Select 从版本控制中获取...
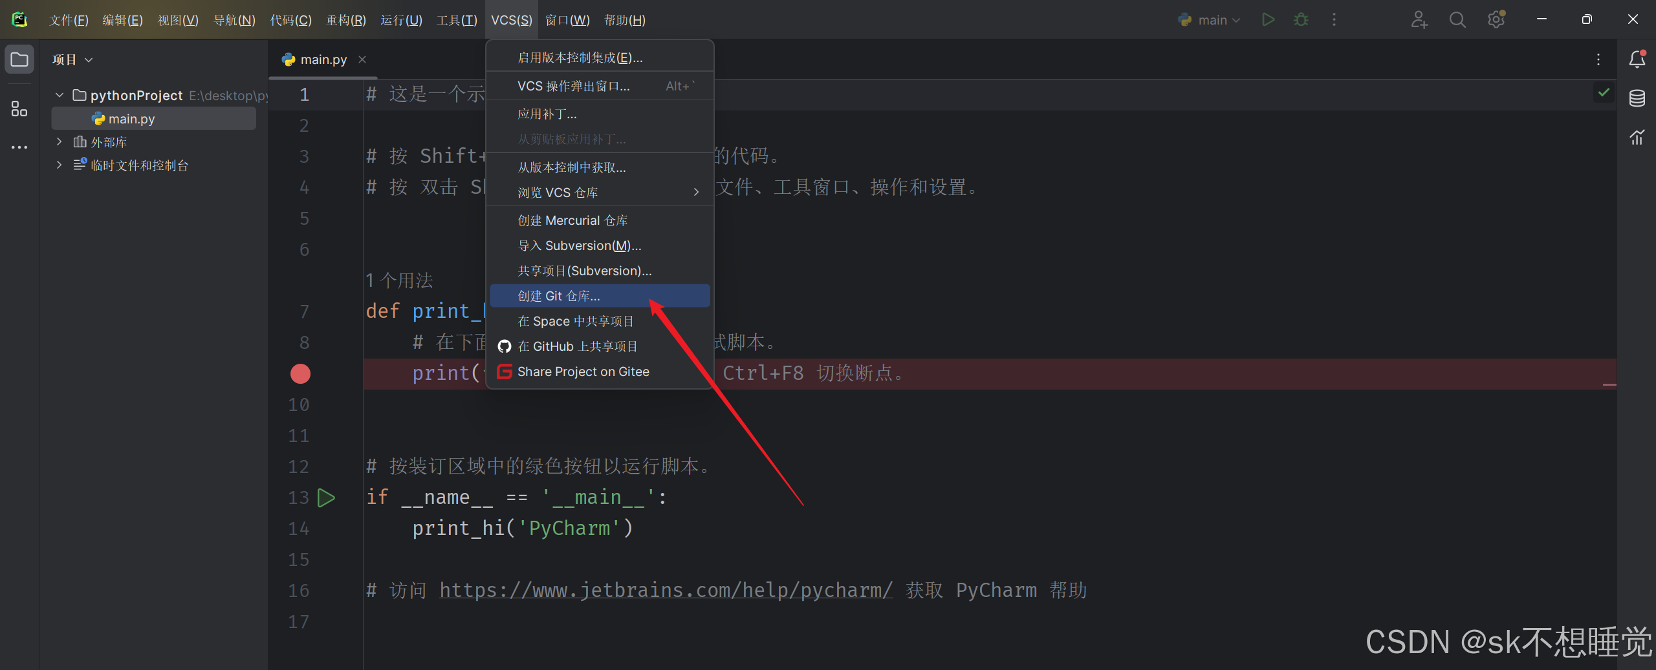This screenshot has width=1656, height=670. pos(600,168)
